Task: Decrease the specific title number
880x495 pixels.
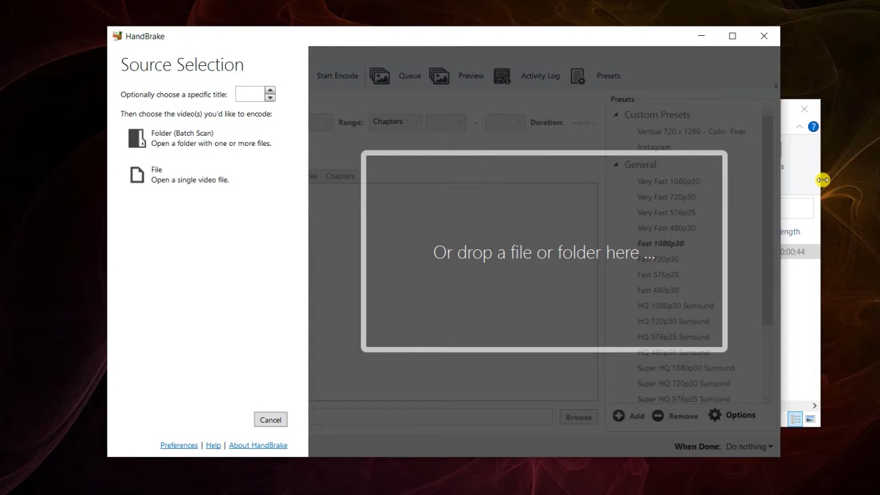Action: point(270,98)
